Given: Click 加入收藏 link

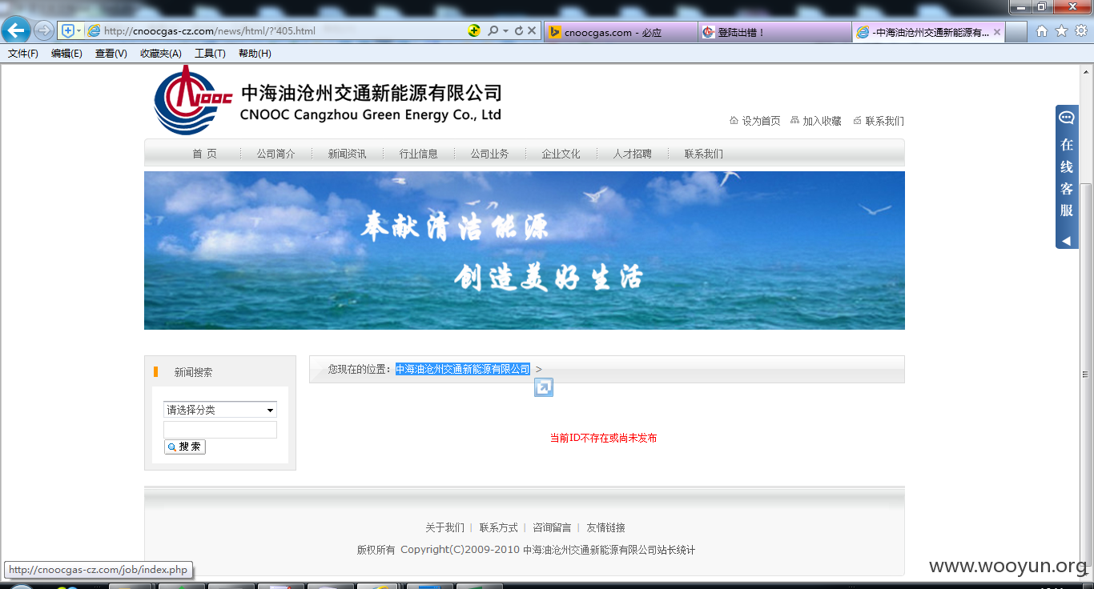Looking at the screenshot, I should (822, 121).
